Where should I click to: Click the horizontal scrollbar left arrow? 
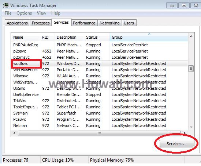(x=14, y=133)
